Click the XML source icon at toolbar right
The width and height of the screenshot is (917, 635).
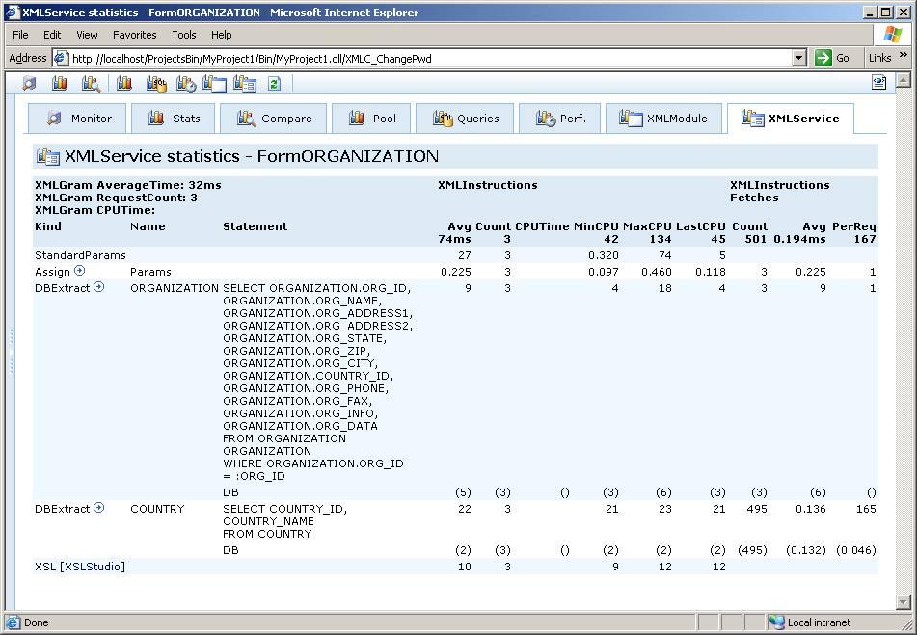pos(878,83)
